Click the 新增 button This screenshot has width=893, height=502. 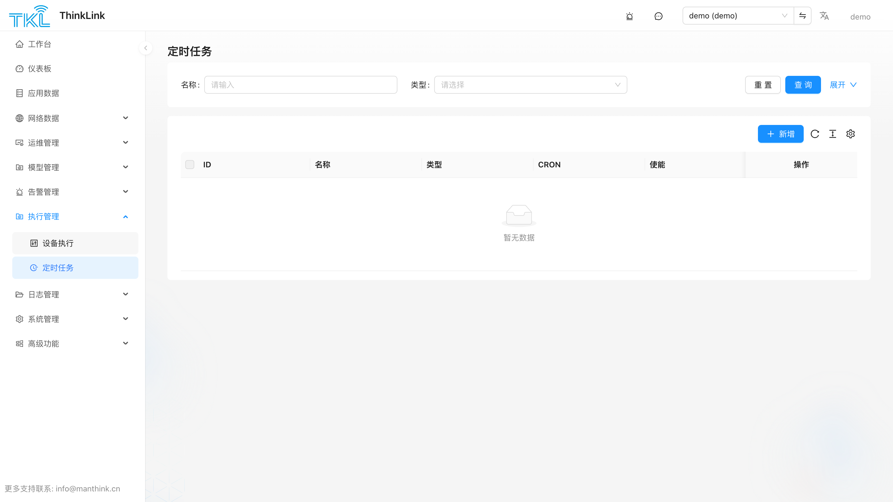pyautogui.click(x=781, y=134)
